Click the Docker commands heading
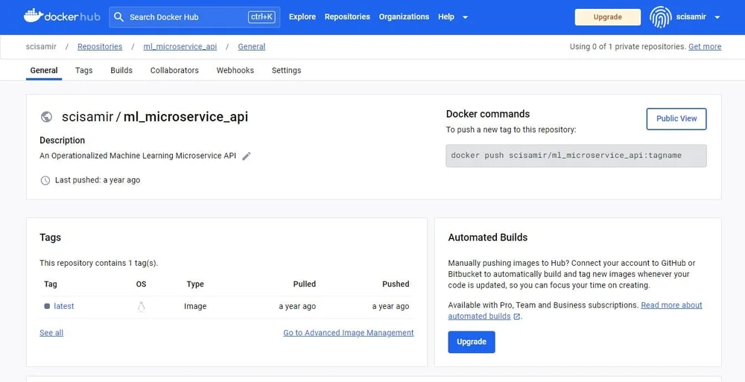The height and width of the screenshot is (382, 745). point(488,114)
